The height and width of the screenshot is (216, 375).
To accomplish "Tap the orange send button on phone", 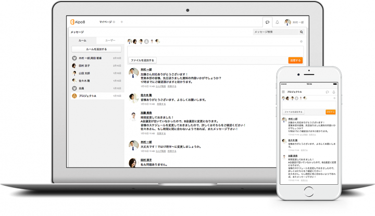I will [x=331, y=112].
